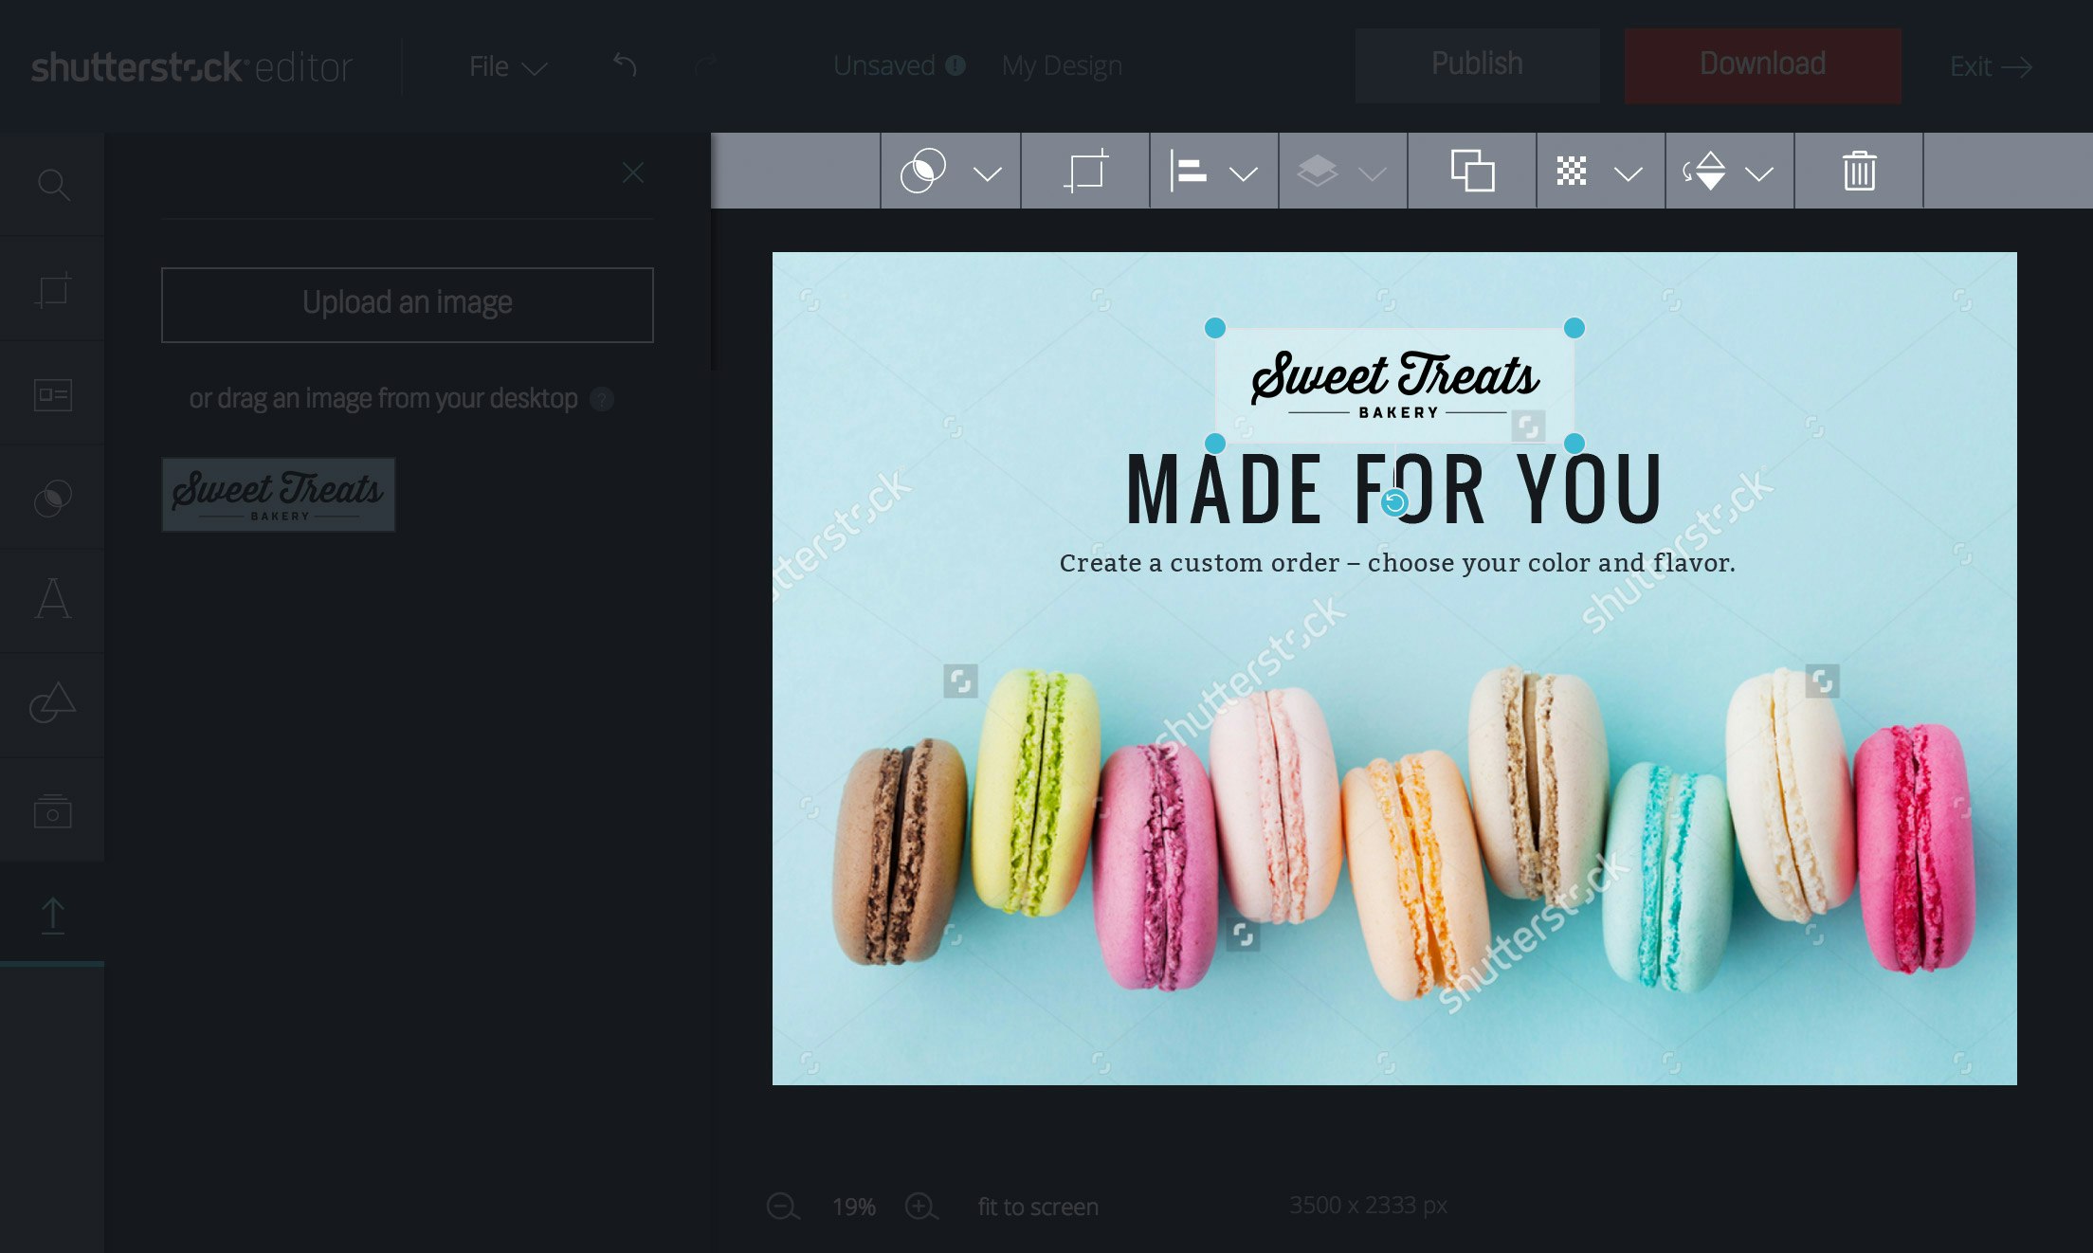This screenshot has width=2093, height=1253.
Task: Expand the alignment options dropdown
Action: [x=1243, y=173]
